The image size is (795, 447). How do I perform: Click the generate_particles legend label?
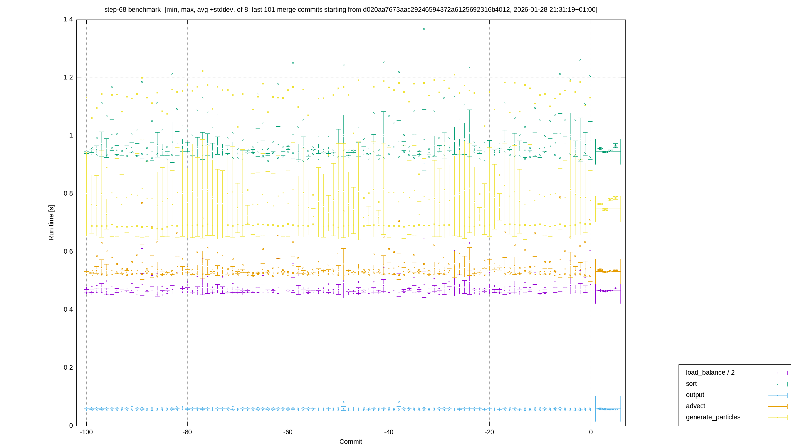tap(713, 417)
